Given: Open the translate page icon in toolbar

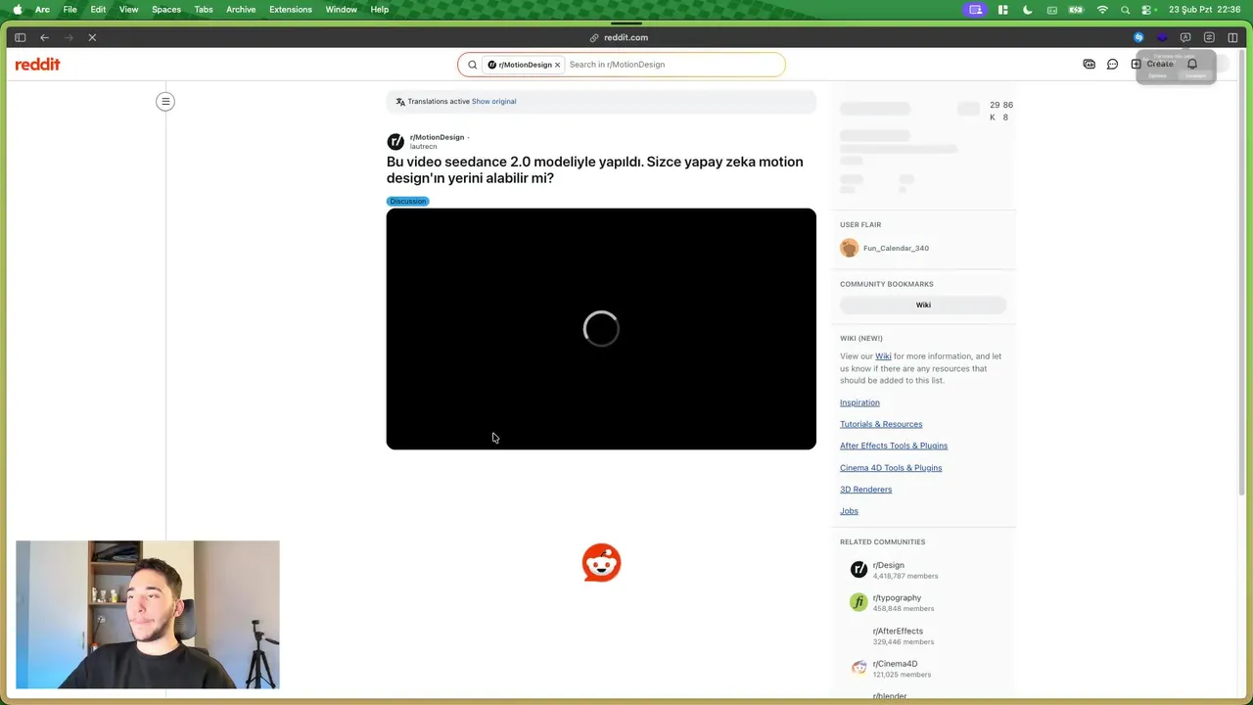Looking at the screenshot, I should point(1185,37).
